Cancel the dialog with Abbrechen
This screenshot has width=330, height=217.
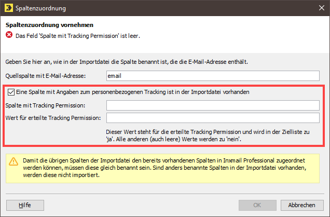pos(302,205)
